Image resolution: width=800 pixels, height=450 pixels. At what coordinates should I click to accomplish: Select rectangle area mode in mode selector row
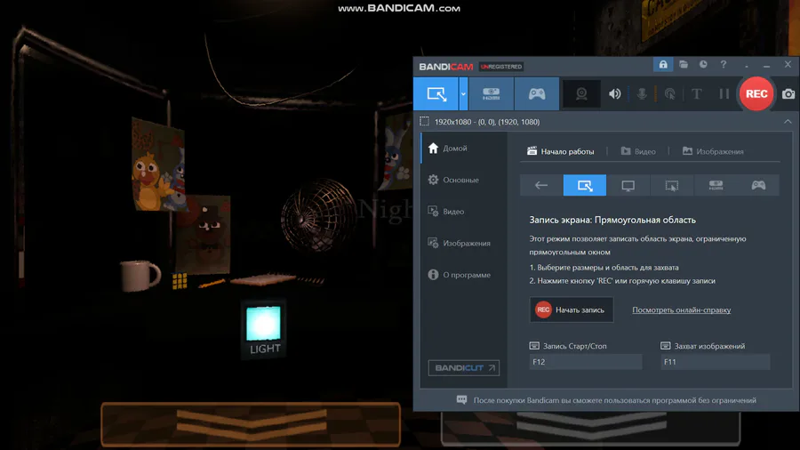coord(585,185)
